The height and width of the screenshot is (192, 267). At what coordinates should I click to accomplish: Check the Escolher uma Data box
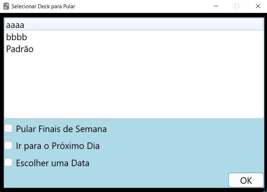tap(8, 163)
